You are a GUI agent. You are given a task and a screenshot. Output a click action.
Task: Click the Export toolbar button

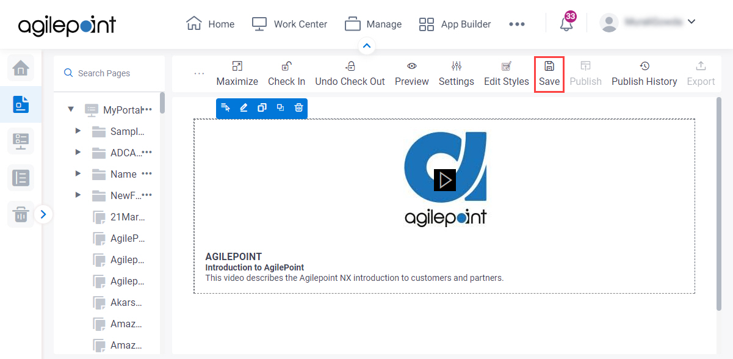tap(701, 74)
